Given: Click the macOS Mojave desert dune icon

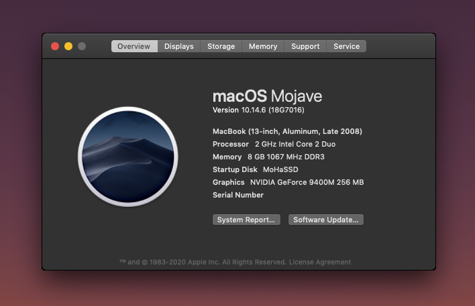Looking at the screenshot, I should pyautogui.click(x=128, y=157).
